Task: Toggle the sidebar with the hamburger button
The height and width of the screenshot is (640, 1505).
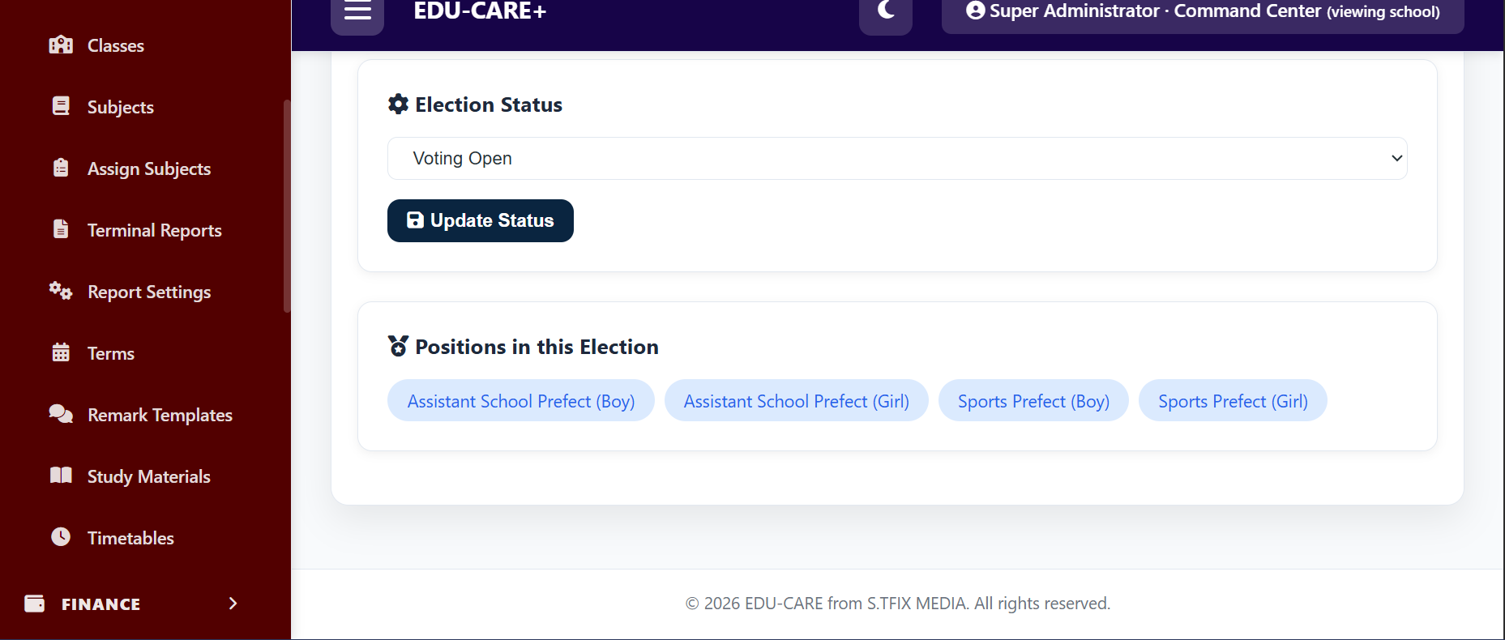Action: point(357,11)
